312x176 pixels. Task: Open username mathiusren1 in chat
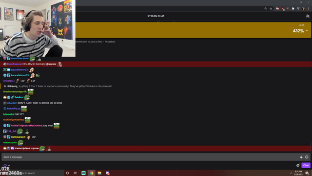click(18, 137)
